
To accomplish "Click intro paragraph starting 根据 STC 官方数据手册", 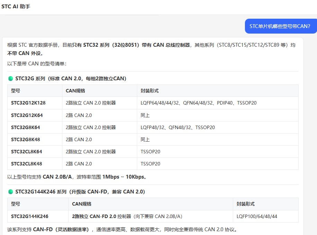I will 151,49.
